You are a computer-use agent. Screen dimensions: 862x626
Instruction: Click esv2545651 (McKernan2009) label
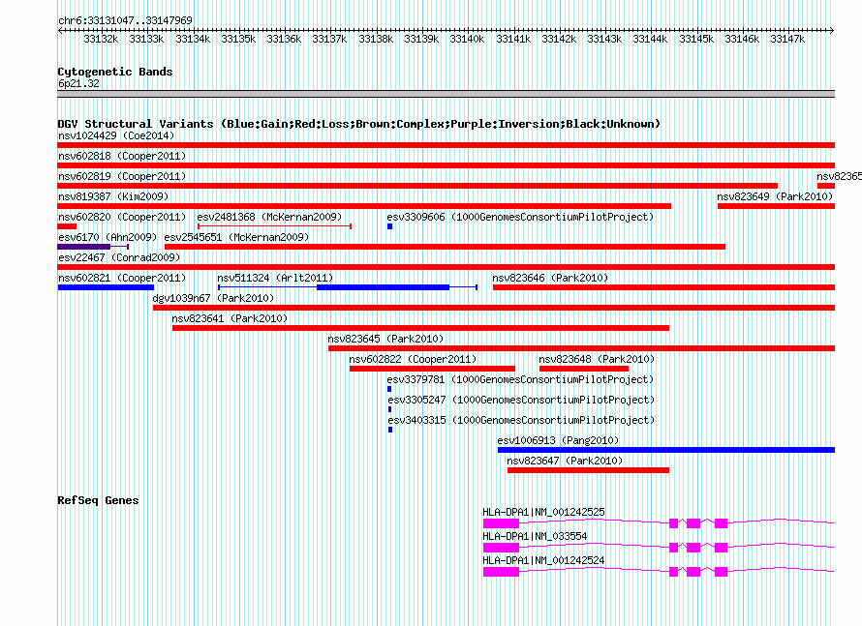pos(236,237)
